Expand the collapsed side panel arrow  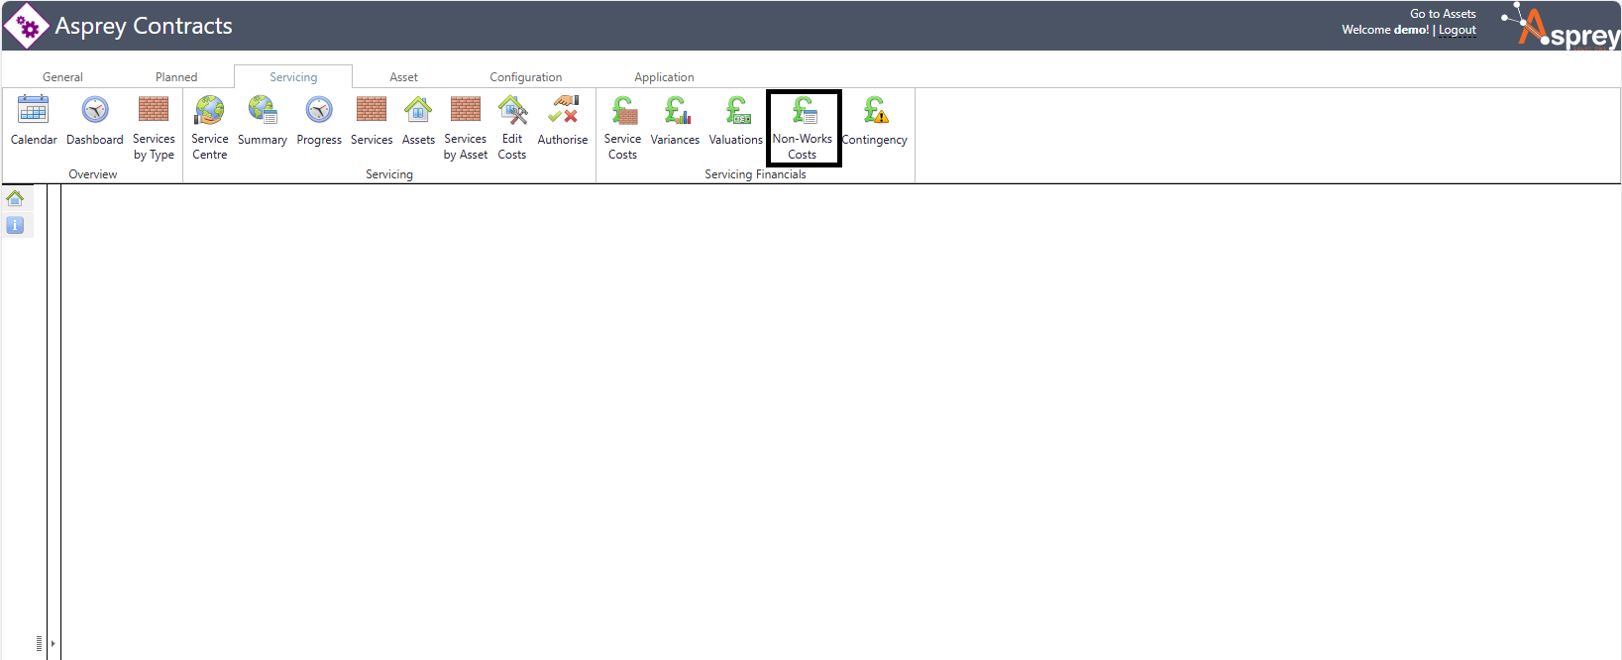(53, 643)
